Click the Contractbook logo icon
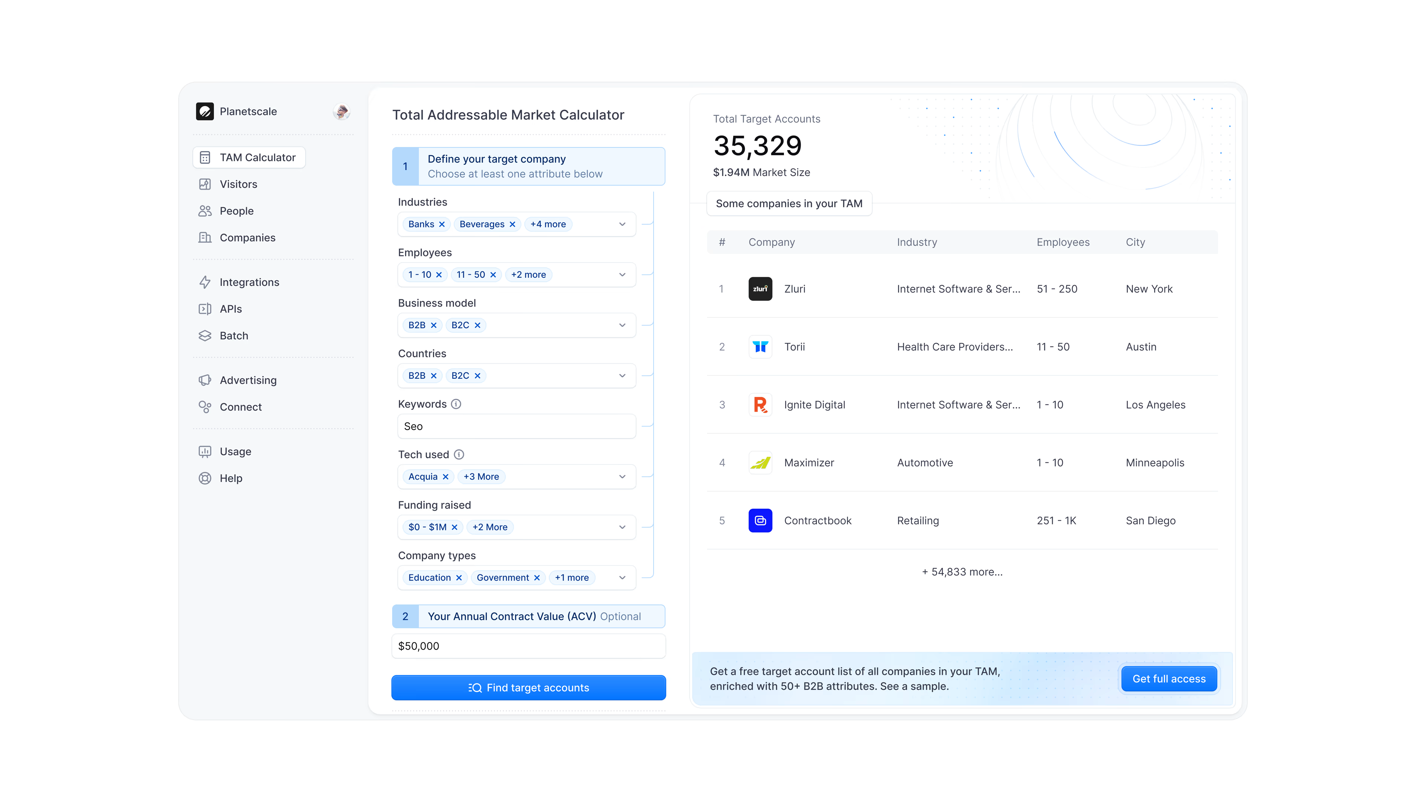Viewport: 1426px width, 802px height. (760, 520)
